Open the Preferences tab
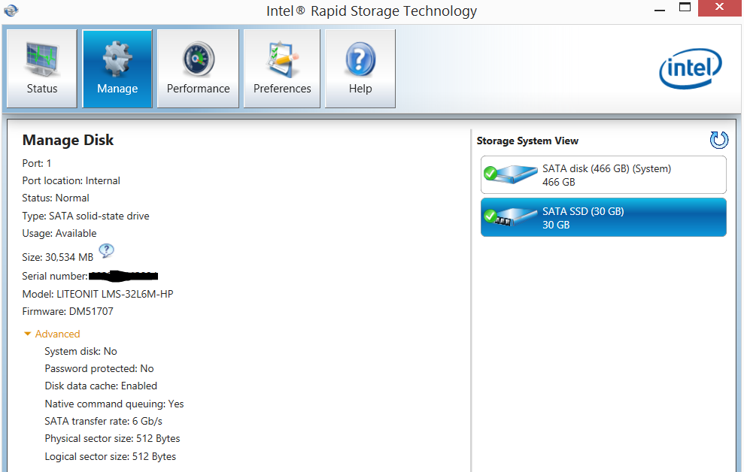This screenshot has height=472, width=744. tap(282, 68)
